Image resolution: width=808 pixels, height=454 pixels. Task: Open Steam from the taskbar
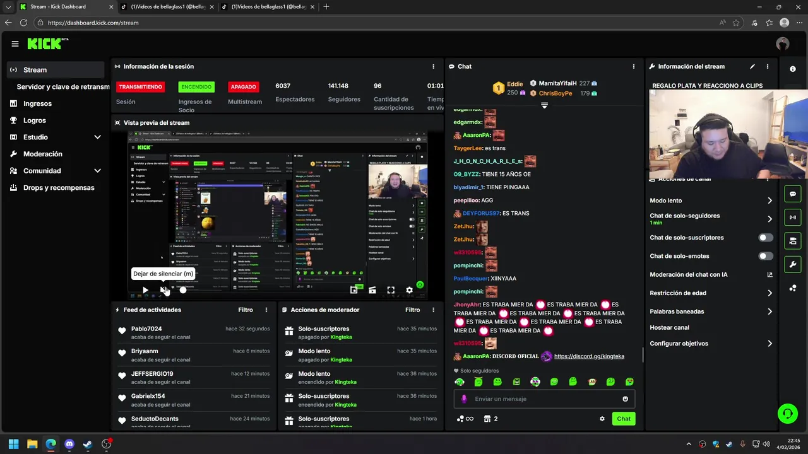click(x=88, y=444)
